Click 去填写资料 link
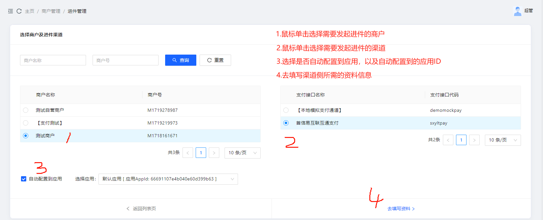This screenshot has height=220, width=543. [401, 209]
